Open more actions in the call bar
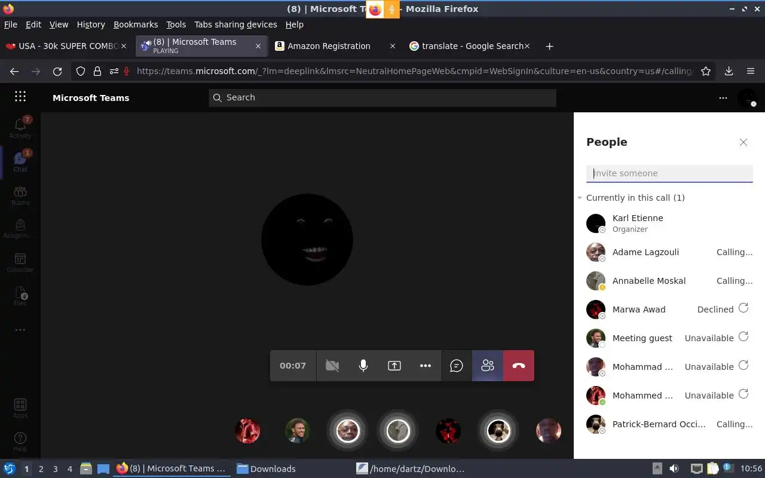765x478 pixels. [x=426, y=366]
